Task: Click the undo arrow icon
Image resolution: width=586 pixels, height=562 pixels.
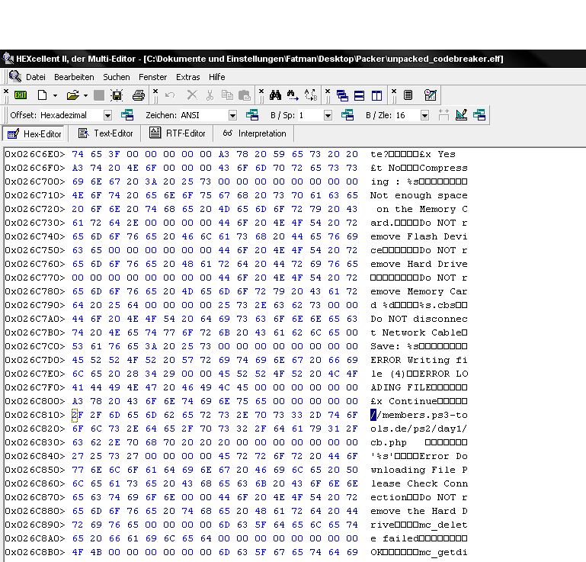Action: point(170,95)
